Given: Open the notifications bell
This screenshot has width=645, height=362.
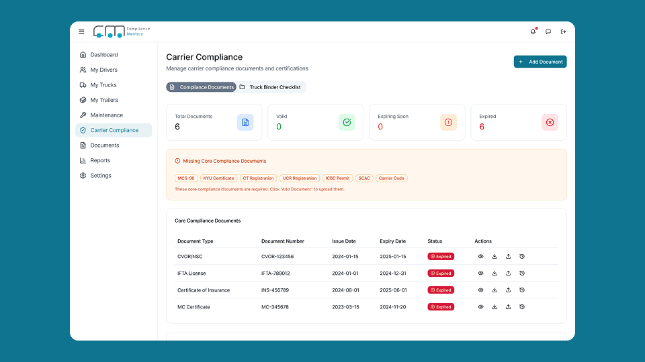Looking at the screenshot, I should [x=533, y=32].
